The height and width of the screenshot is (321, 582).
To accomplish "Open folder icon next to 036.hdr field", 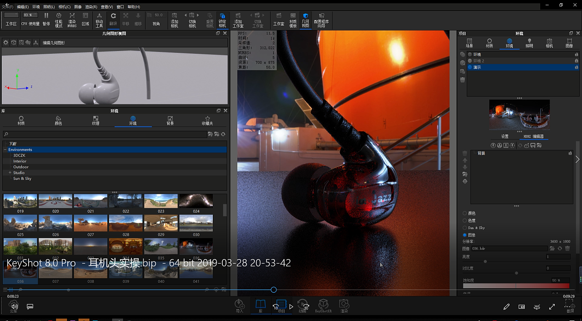I will pyautogui.click(x=552, y=249).
